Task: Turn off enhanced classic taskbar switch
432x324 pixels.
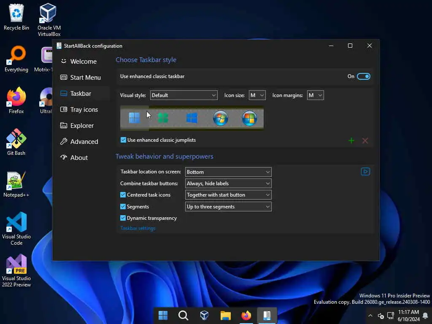Action: point(363,76)
